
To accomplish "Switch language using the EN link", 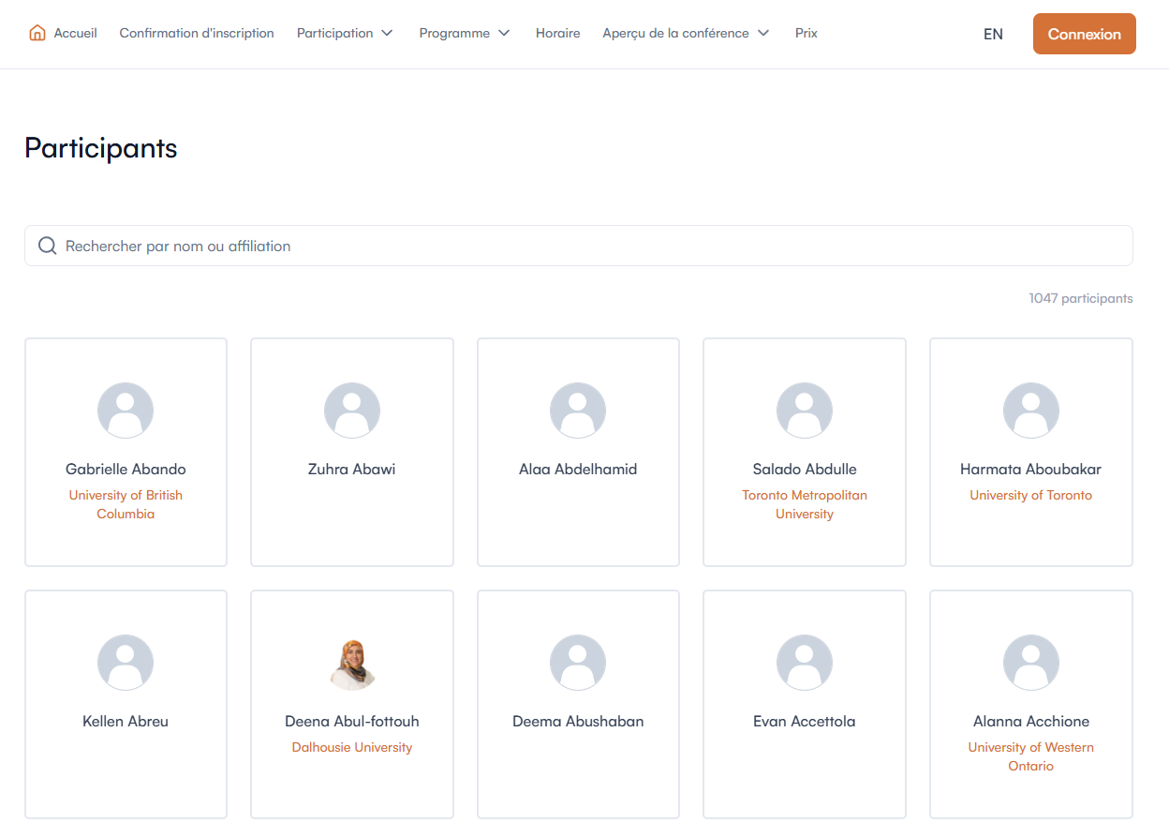I will (993, 34).
